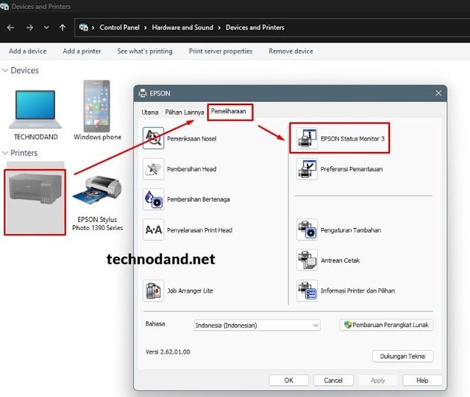Open recent locations dropdown arrow
The width and height of the screenshot is (470, 397).
tap(46, 27)
